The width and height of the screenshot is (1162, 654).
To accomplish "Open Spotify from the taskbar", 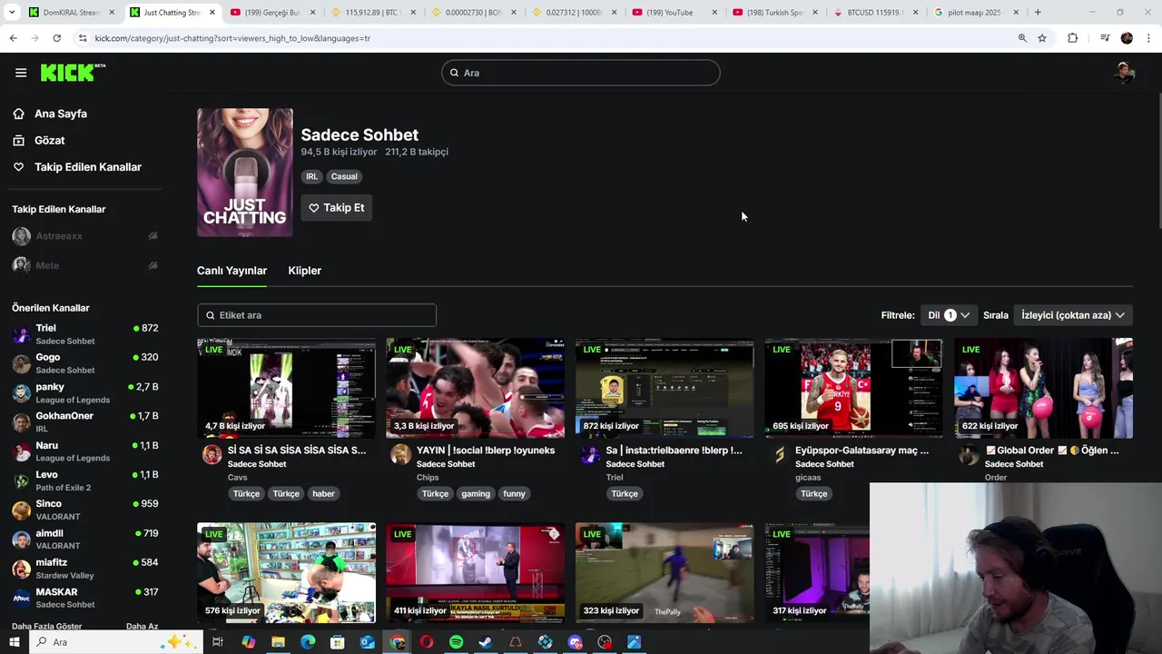I will (x=456, y=642).
